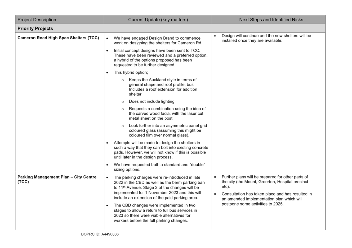The width and height of the screenshot is (352, 248).
Task: Click 'Design will continue and the new shelters' bullet
Action: click(266, 38)
